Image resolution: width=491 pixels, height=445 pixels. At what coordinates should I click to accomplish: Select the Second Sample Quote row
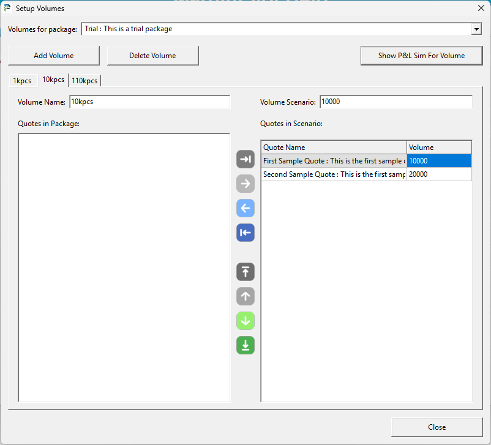coord(334,174)
